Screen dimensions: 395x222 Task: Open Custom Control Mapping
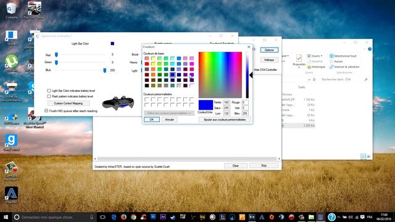(x=69, y=103)
